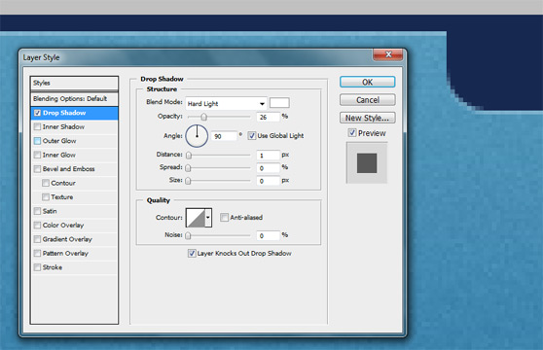
Task: Click the Distance value field
Action: tap(268, 156)
